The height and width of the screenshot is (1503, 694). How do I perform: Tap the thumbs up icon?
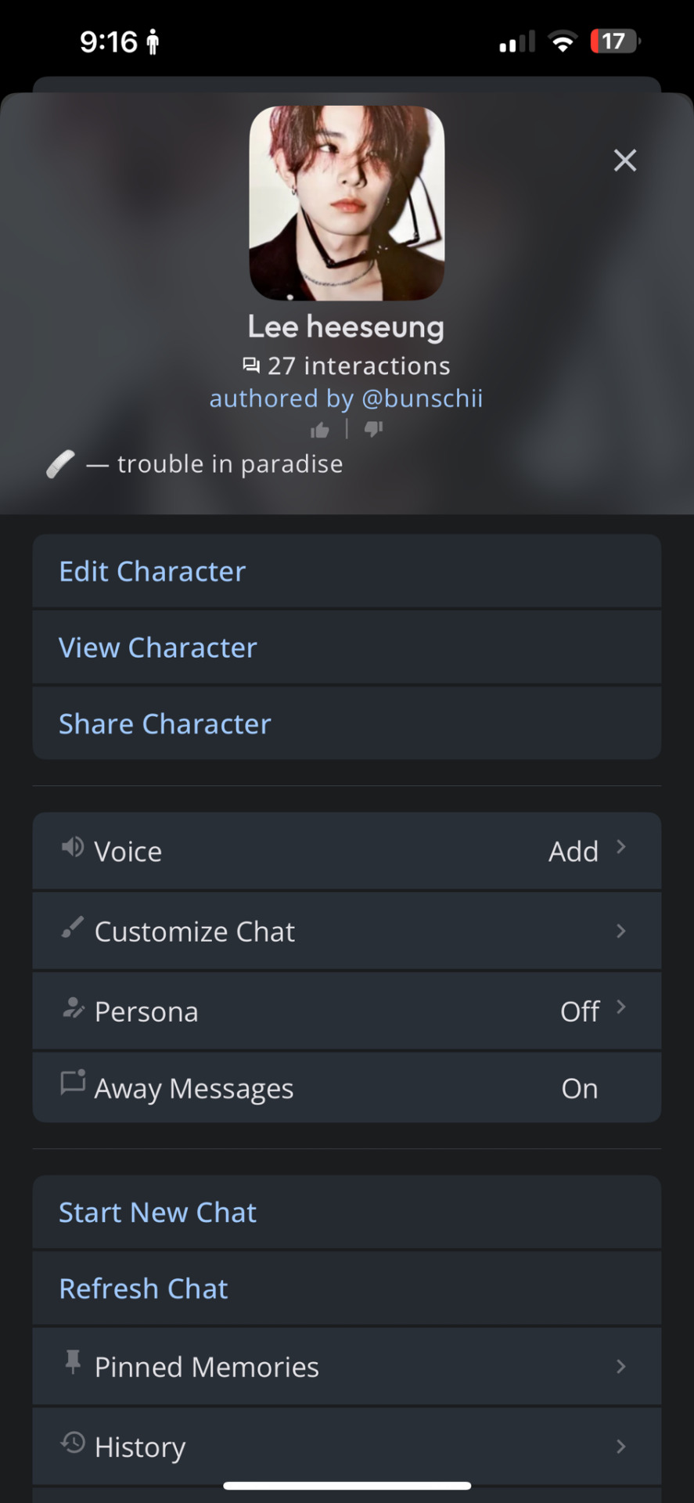[x=320, y=430]
